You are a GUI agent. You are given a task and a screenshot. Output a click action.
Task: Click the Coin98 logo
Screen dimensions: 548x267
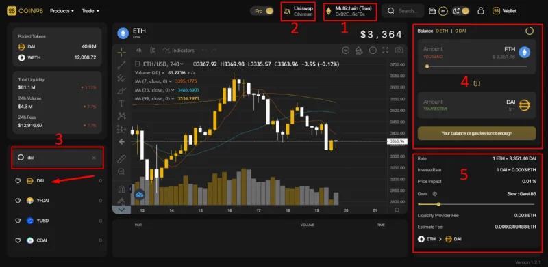click(25, 11)
